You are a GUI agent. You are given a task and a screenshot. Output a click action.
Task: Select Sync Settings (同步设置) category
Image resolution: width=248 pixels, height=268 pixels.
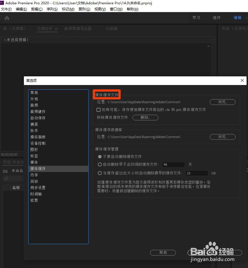pos(58,188)
